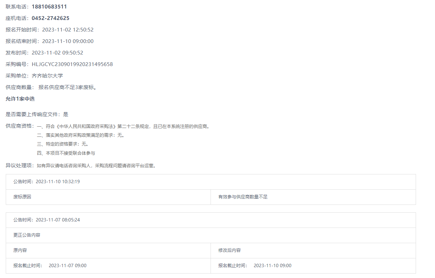Click the publish time 2023-11-02 09:50:52
This screenshot has width=435, height=278.
tap(57, 53)
